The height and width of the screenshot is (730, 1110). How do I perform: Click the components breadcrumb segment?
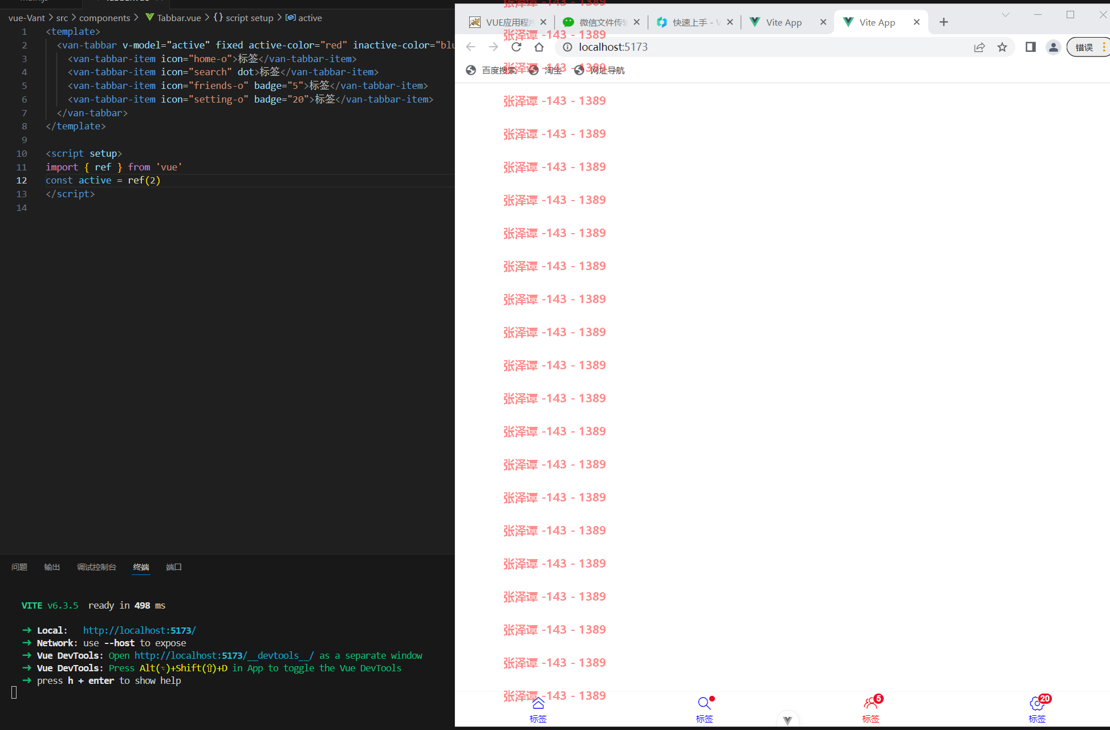(x=105, y=18)
